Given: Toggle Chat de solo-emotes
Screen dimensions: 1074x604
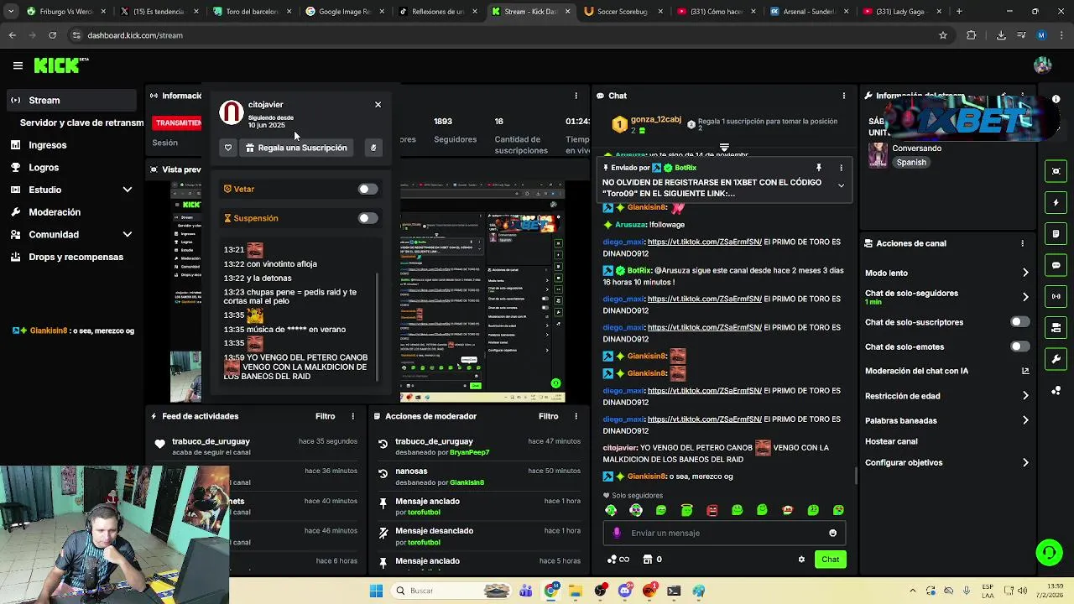Looking at the screenshot, I should (x=1019, y=346).
